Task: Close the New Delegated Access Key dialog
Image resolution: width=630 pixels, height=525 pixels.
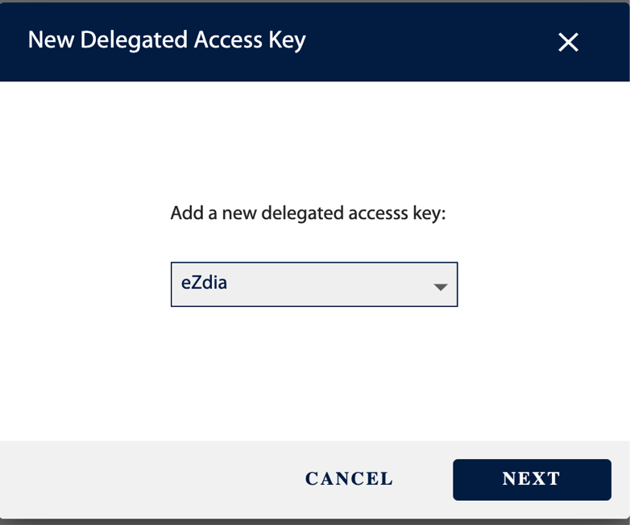Action: (568, 42)
